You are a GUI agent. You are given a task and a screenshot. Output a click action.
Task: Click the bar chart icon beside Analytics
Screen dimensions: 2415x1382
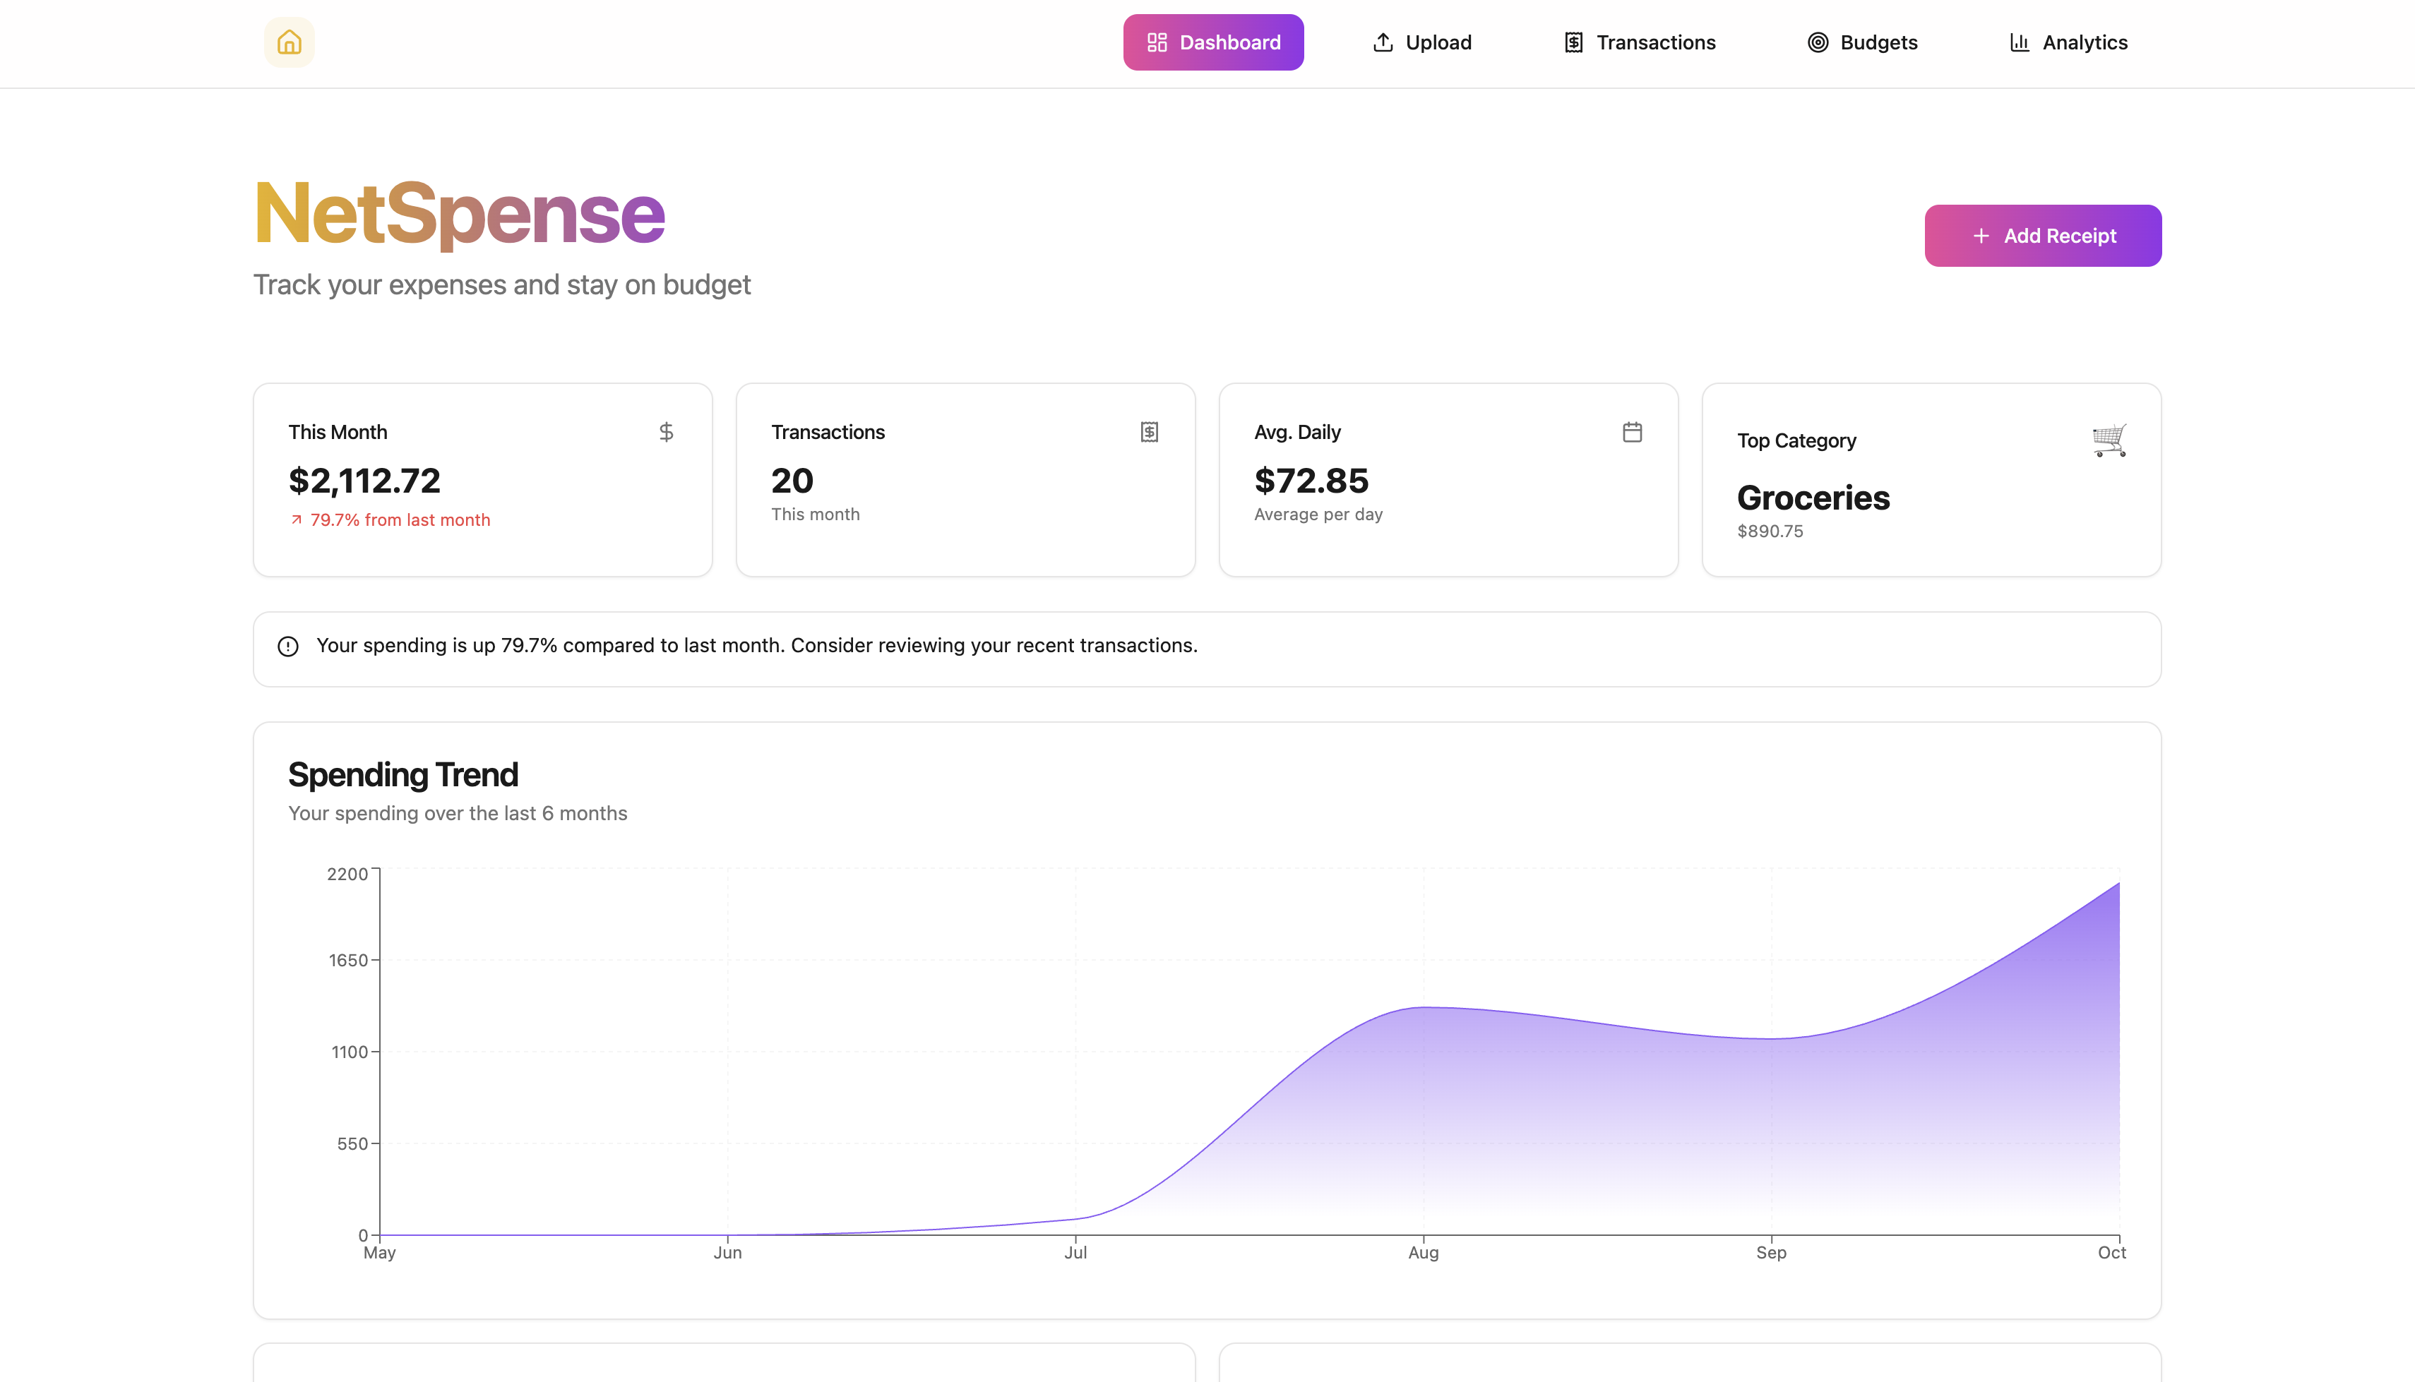coord(2019,42)
